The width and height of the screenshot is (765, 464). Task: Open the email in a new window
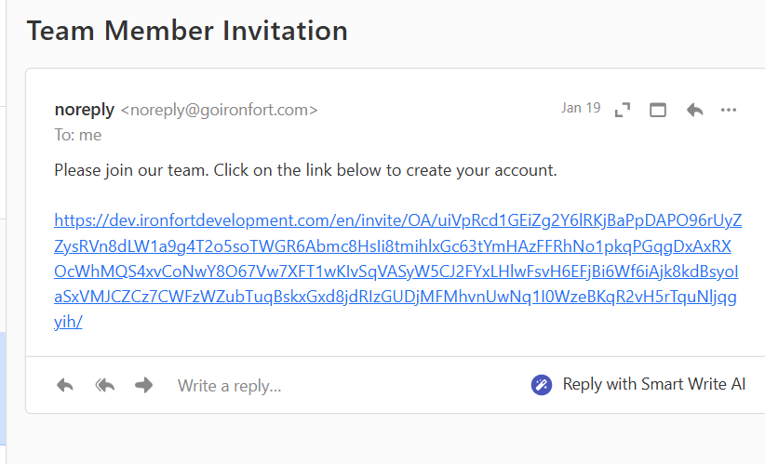(658, 110)
